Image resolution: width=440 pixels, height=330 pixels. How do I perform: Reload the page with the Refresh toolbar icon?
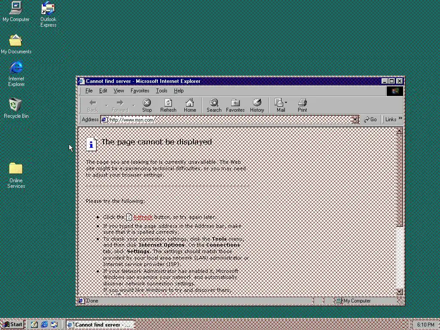tap(168, 106)
